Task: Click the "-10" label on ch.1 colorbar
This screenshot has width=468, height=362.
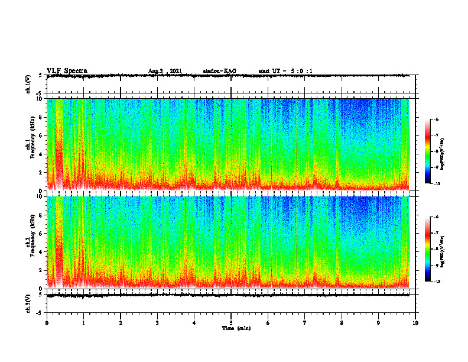Action: [437, 183]
